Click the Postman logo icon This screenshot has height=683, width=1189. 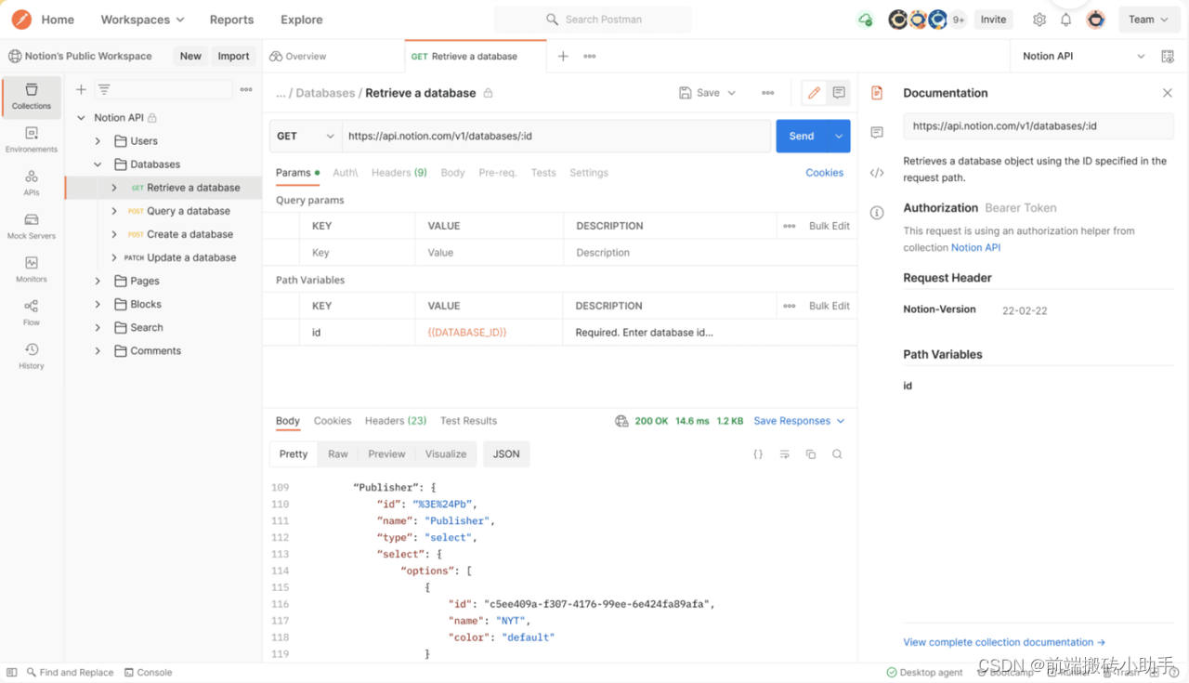click(x=21, y=20)
